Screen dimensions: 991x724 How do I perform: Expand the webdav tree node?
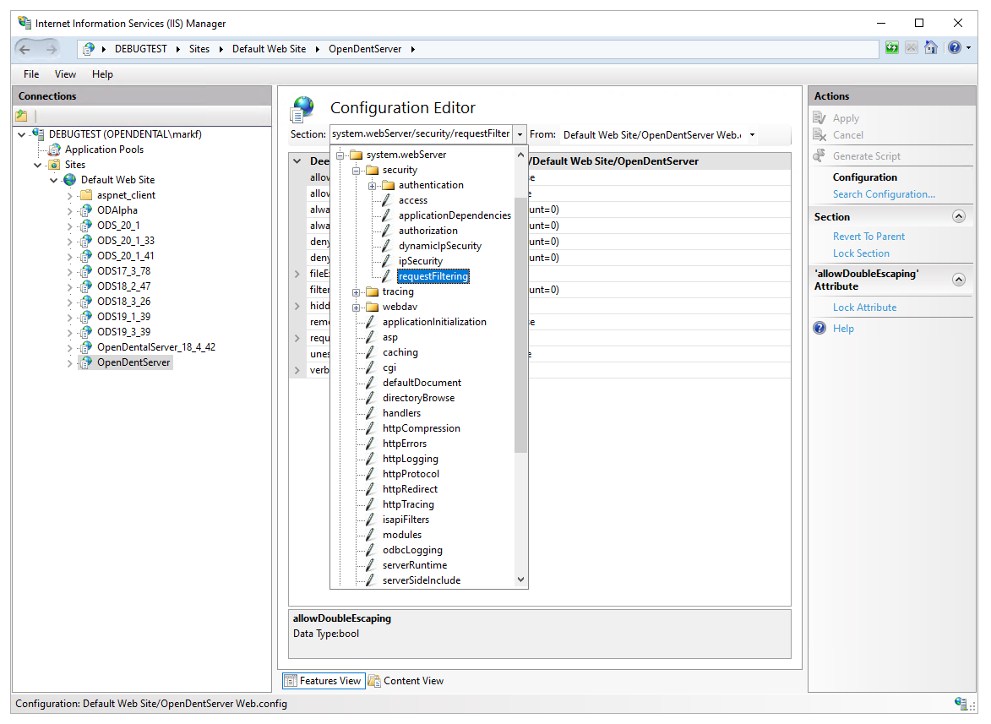pyautogui.click(x=356, y=307)
